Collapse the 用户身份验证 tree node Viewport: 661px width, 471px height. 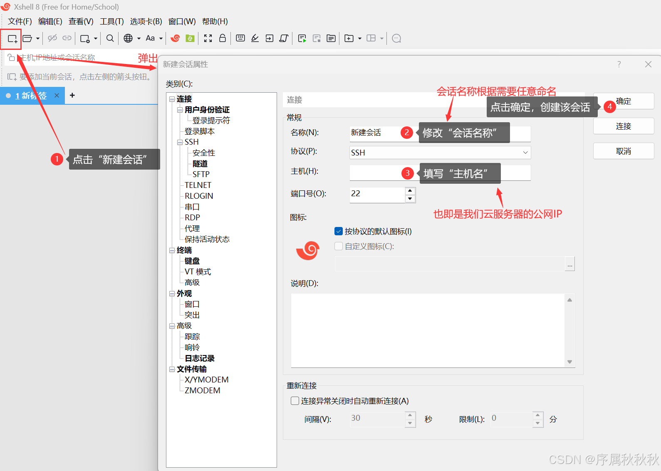180,110
